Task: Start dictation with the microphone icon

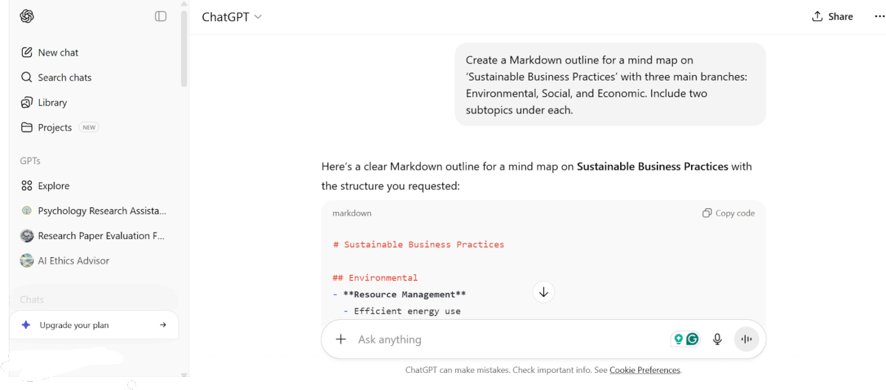Action: point(717,339)
